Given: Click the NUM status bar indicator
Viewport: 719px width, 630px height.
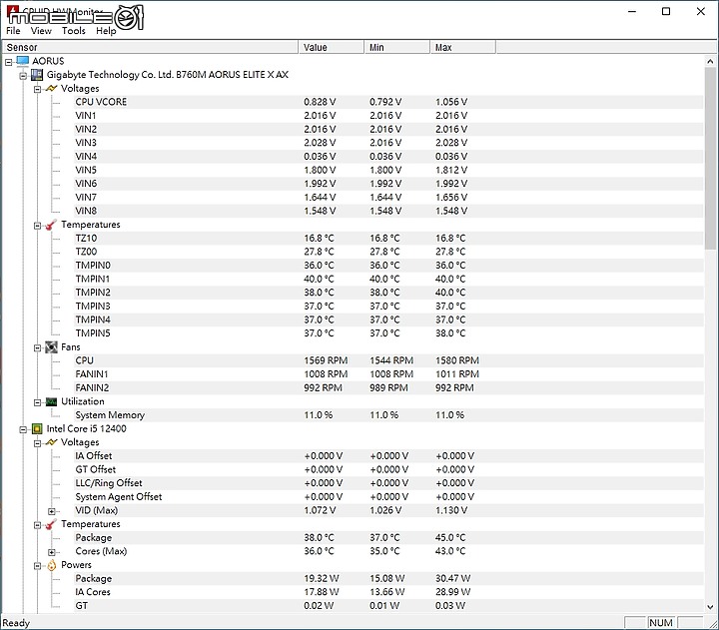Looking at the screenshot, I should (661, 623).
